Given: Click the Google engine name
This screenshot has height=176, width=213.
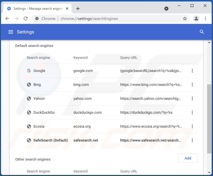Looking at the screenshot, I should (39, 71).
